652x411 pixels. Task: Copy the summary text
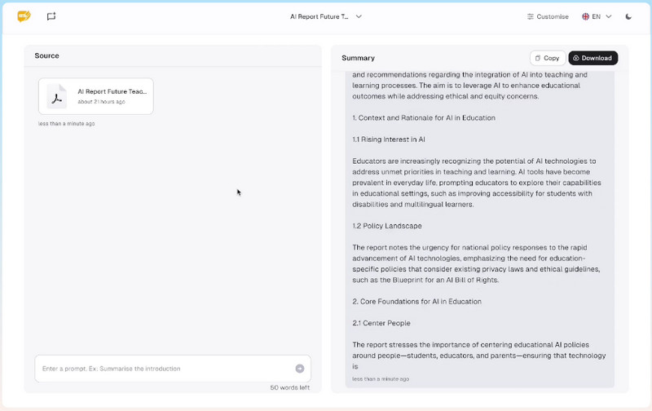click(547, 58)
